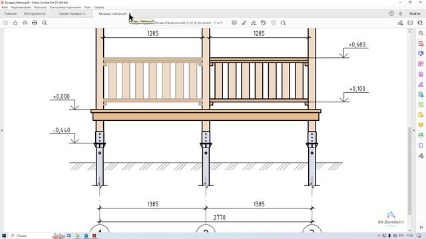Switch to the Home tab
This screenshot has width=426, height=239.
coord(11,13)
